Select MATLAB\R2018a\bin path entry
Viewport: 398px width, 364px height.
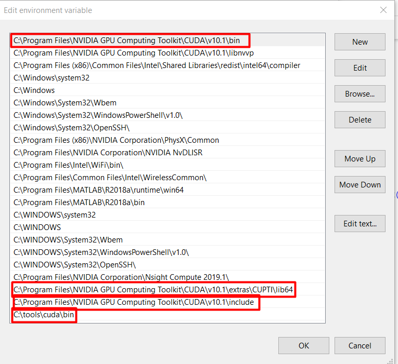(168, 202)
